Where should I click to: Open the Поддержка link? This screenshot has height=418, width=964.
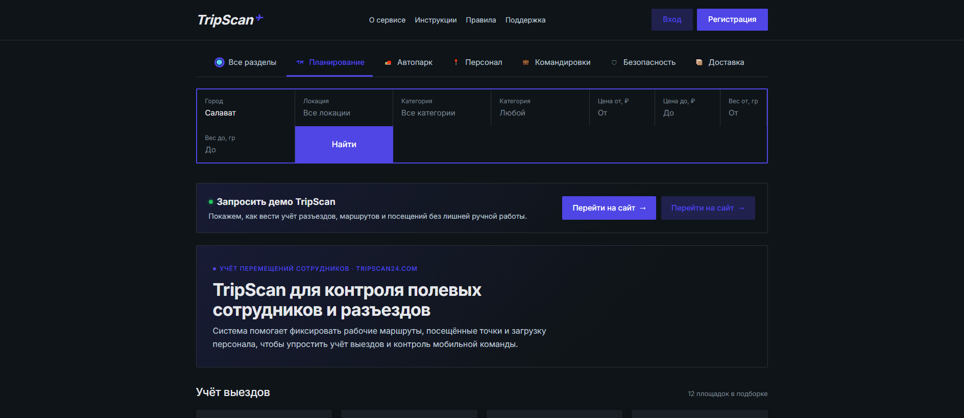tap(525, 20)
